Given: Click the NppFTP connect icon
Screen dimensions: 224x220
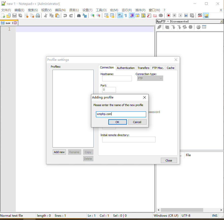Looking at the screenshot, I should click(159, 27).
